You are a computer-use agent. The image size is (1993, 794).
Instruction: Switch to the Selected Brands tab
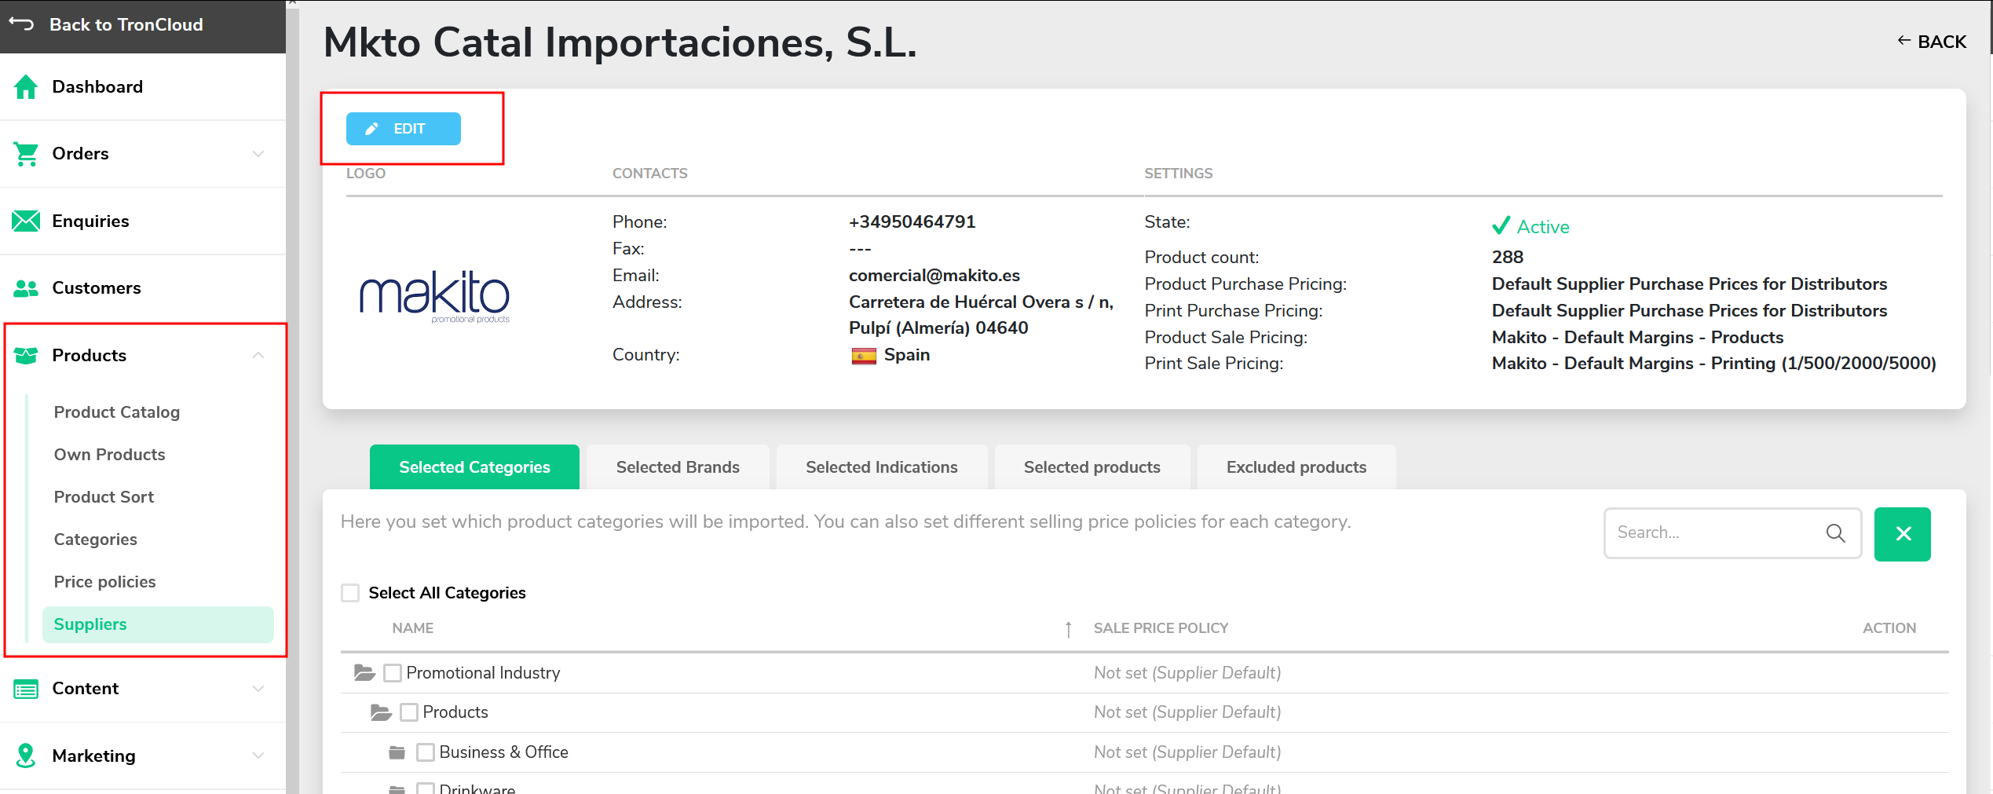coord(678,467)
